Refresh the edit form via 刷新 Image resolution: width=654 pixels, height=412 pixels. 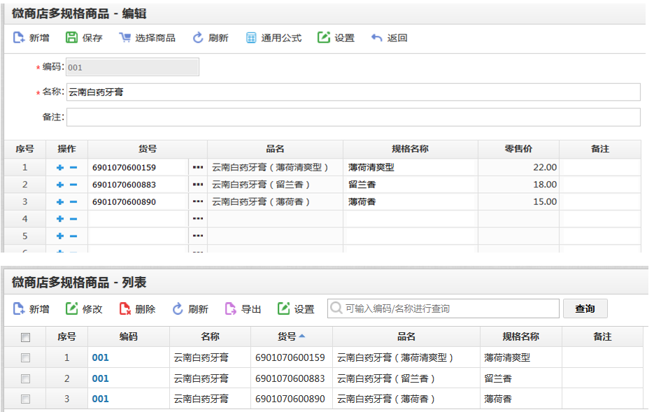(211, 38)
